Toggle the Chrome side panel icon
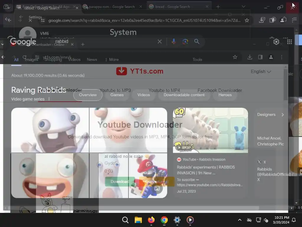Screen dimensions: 302x227 point(260,57)
